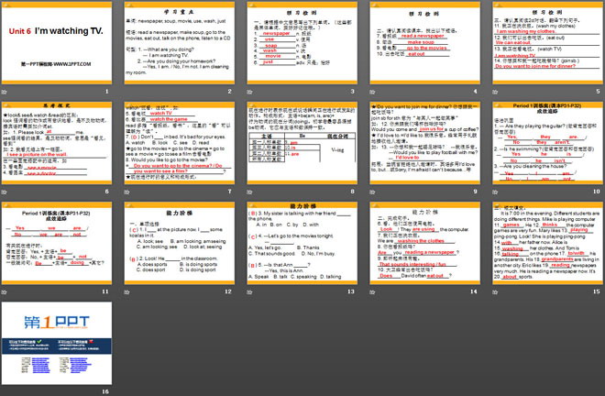This screenshot has width=605, height=396.
Task: Click the 'Unit 6' heading on first slide
Action: [20, 31]
